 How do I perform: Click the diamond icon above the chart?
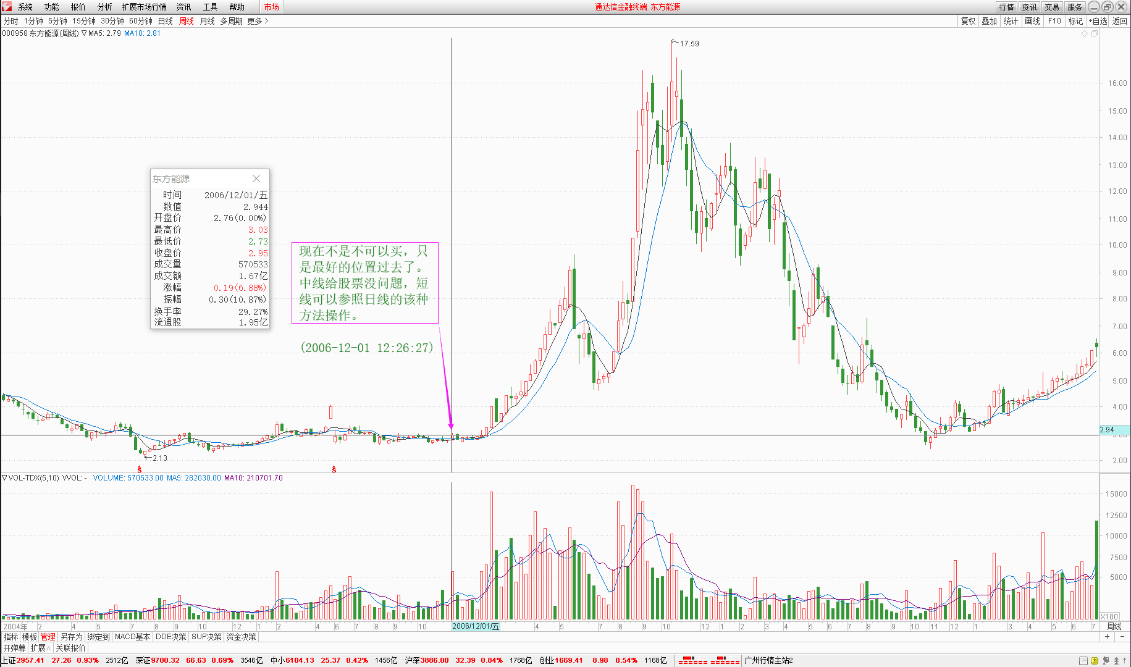pyautogui.click(x=1084, y=34)
